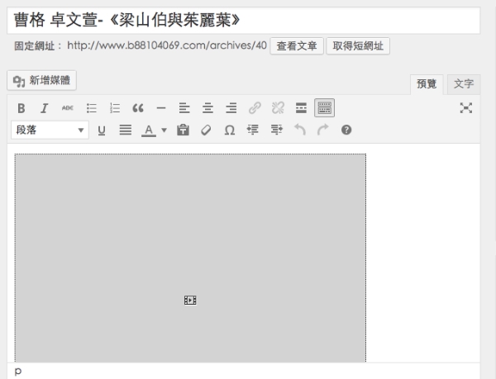
Task: Insert or edit link
Action: point(255,108)
